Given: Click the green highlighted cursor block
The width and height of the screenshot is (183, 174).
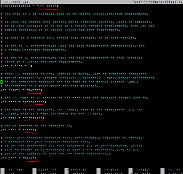Looking at the screenshot, I should 1,82.
